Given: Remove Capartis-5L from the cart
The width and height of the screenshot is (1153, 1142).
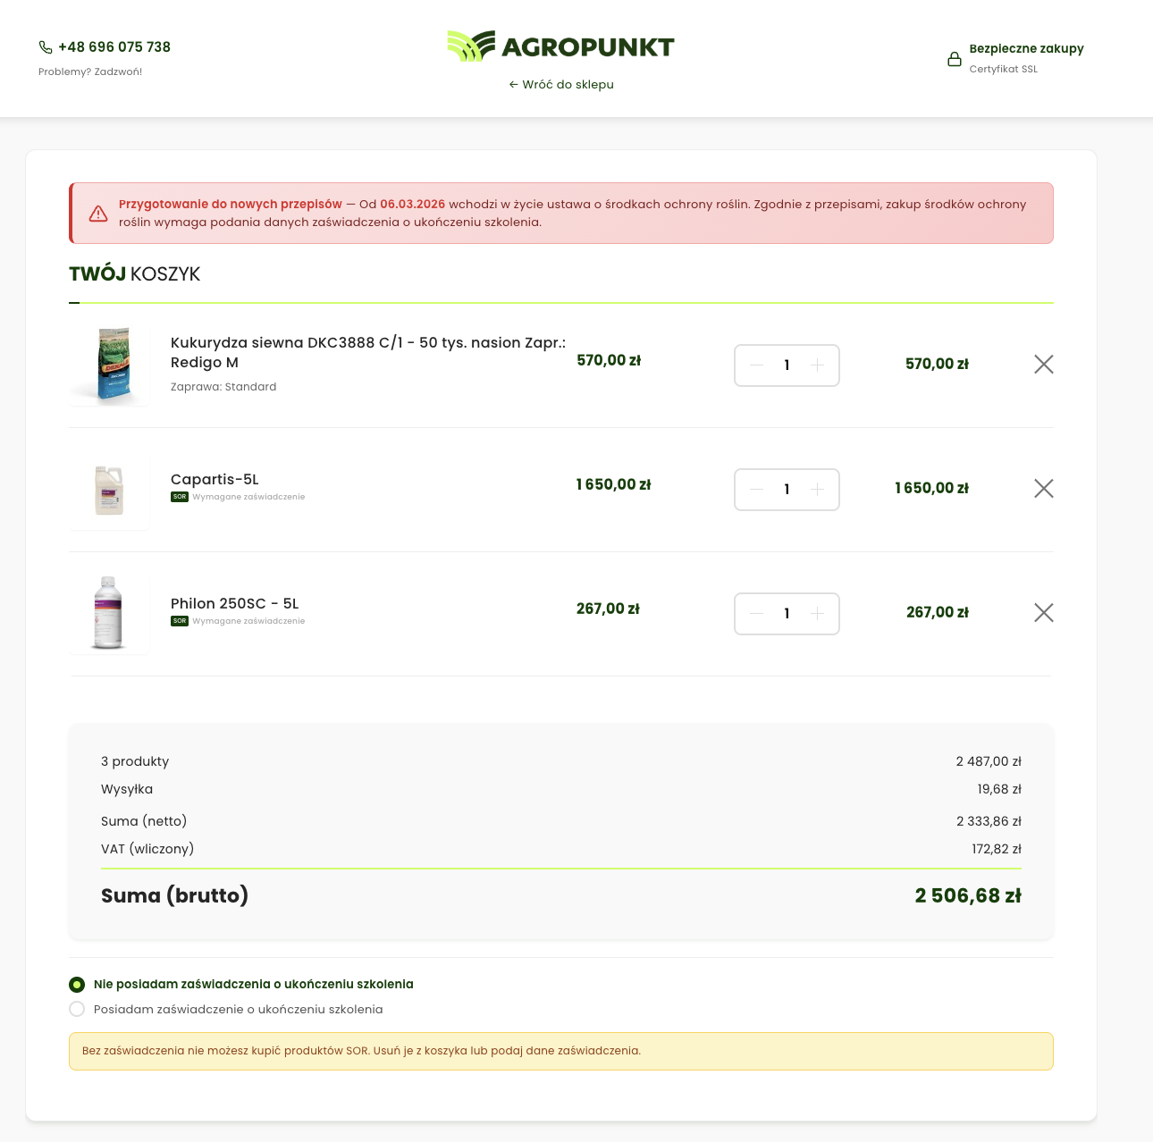Looking at the screenshot, I should tap(1043, 488).
